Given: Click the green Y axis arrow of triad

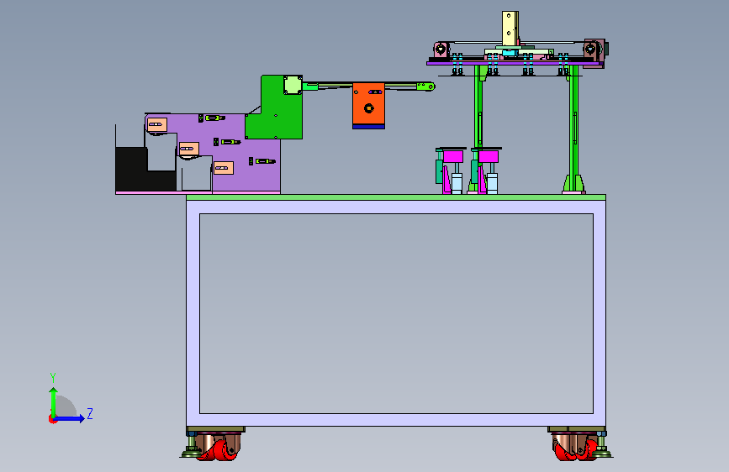Looking at the screenshot, I should coord(54,402).
